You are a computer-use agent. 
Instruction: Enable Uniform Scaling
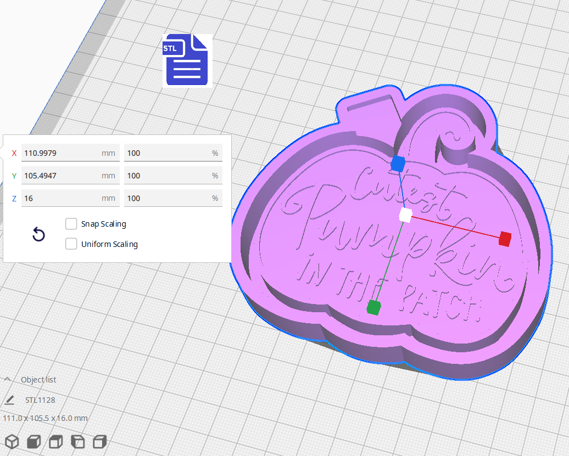71,244
